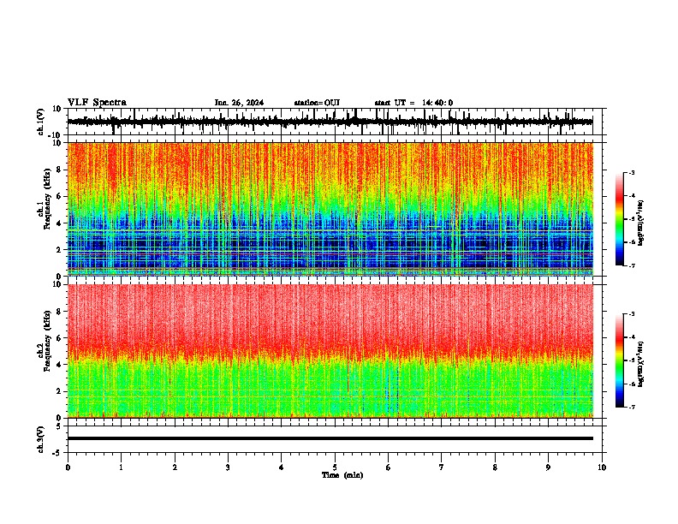This screenshot has width=678, height=524.
Task: Select the date label "Jun. 26, 2024"
Action: point(239,103)
